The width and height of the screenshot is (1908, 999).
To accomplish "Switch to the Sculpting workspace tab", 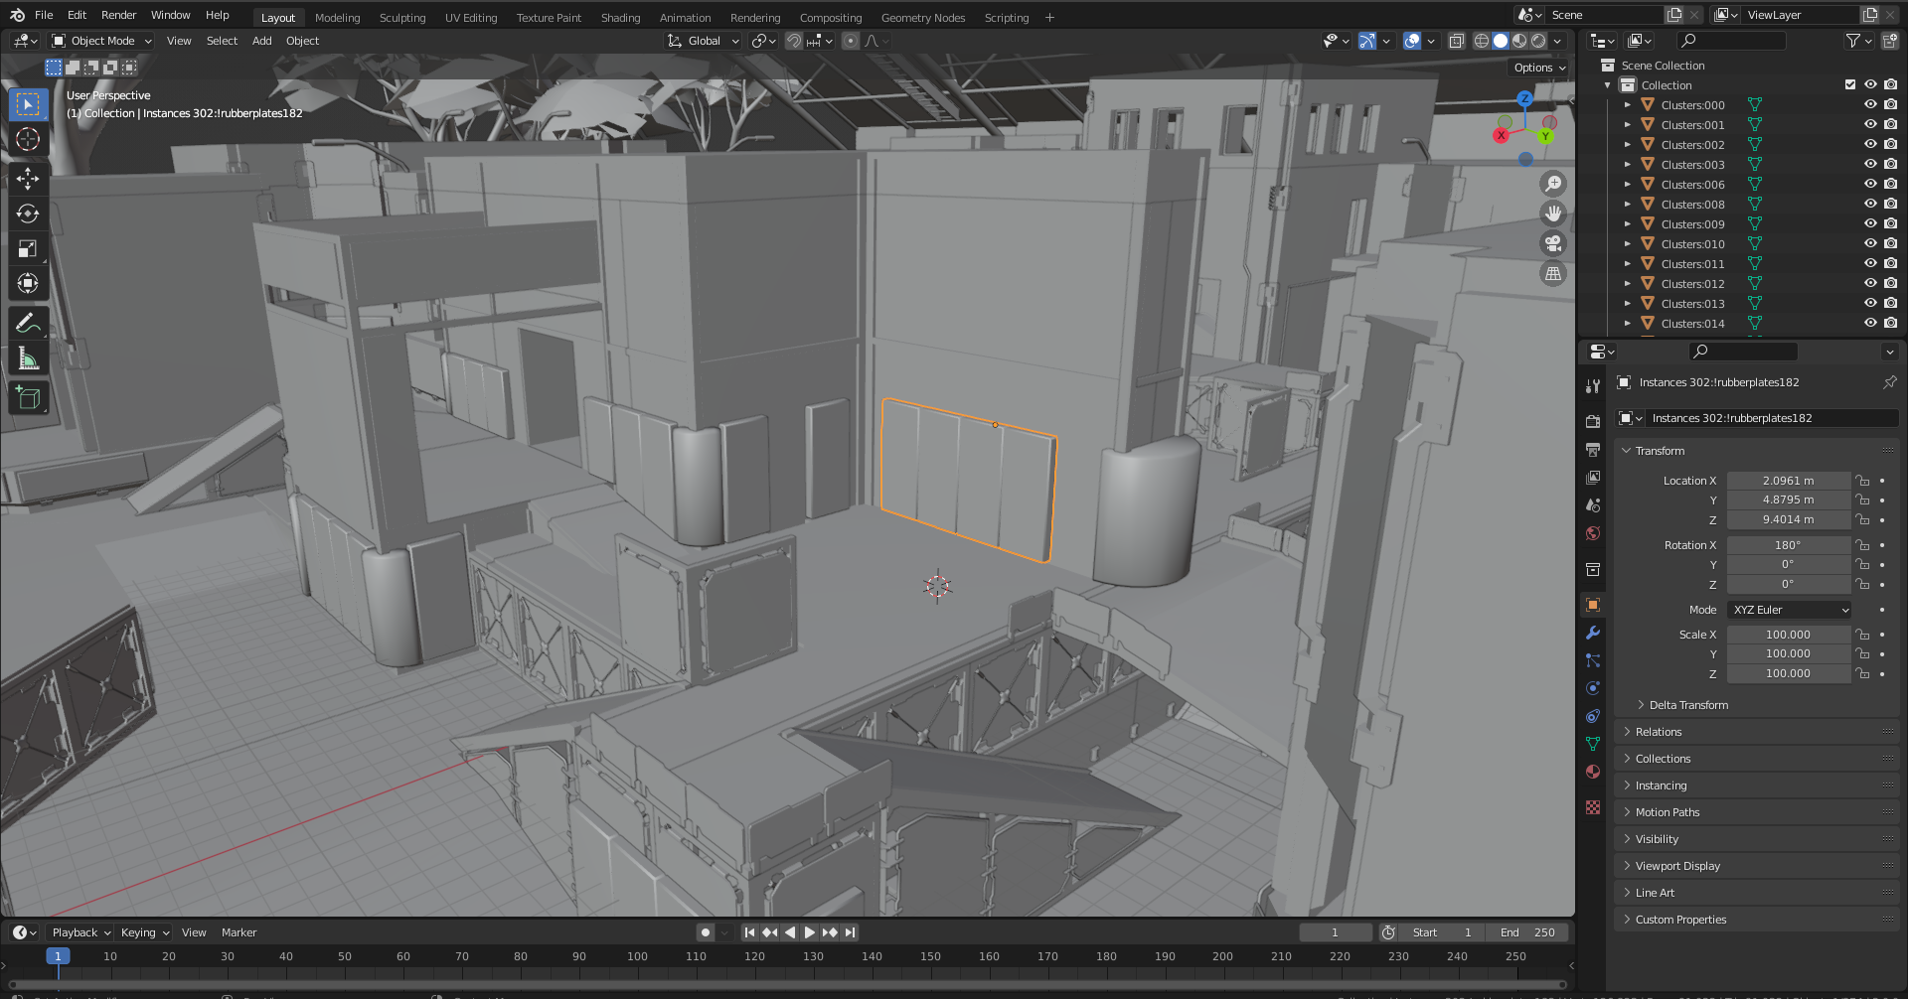I will pos(401,18).
